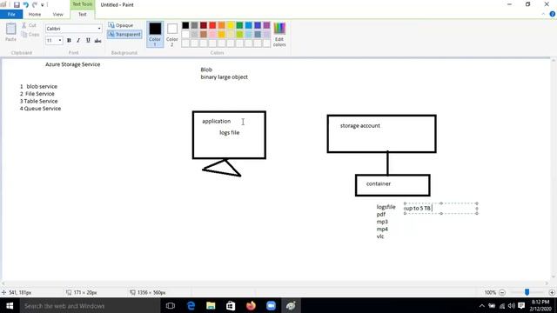The image size is (557, 313).
Task: Click the volume speaker tray icon
Action: 512,305
